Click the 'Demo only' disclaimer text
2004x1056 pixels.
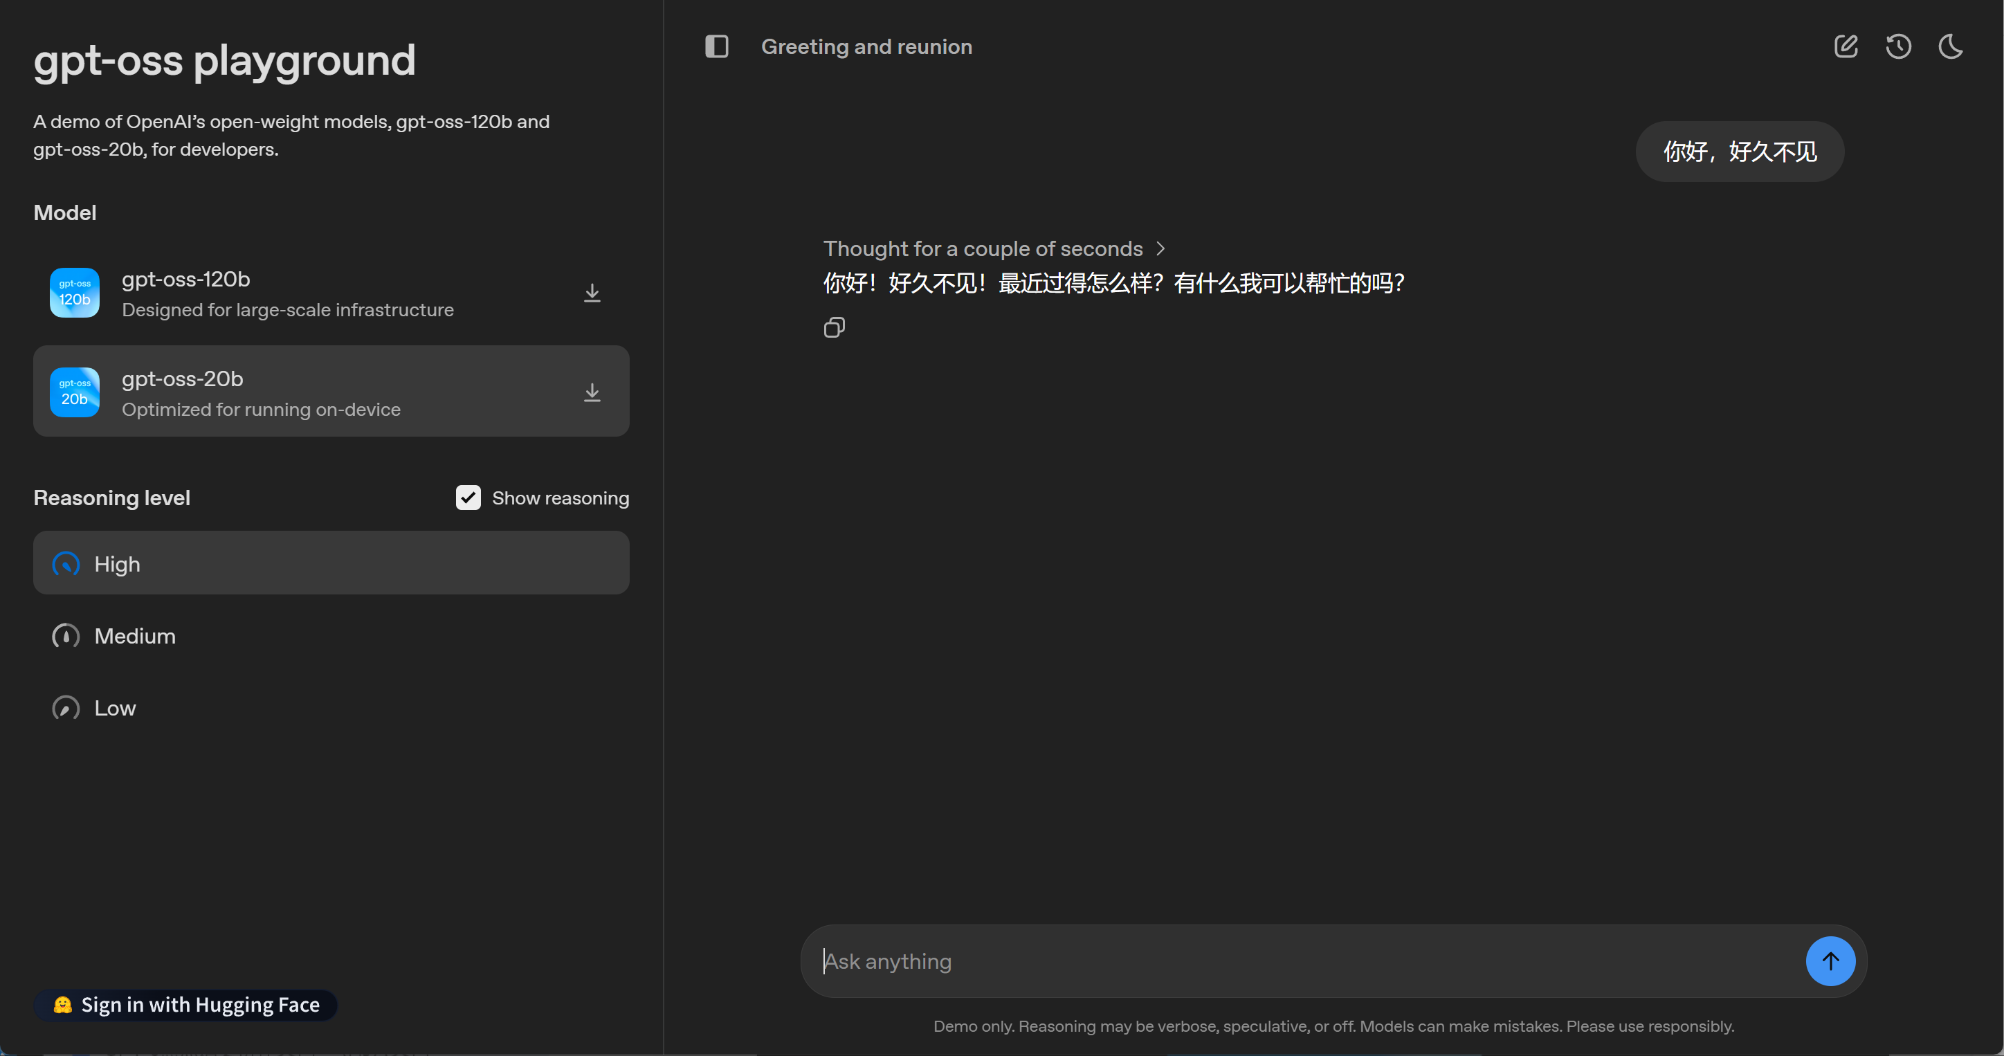(x=1333, y=1026)
